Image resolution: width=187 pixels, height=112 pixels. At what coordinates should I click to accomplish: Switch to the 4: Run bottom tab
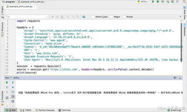(x=11, y=110)
